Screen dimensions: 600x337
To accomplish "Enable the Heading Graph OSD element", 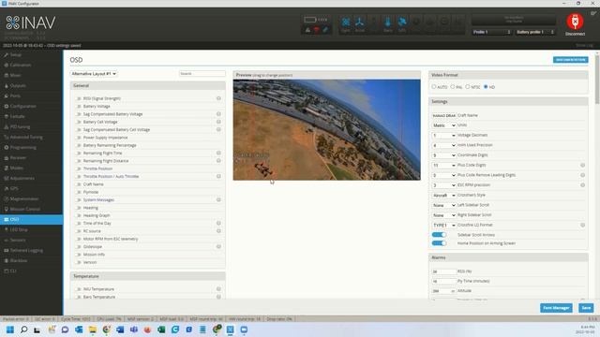I will [79, 215].
